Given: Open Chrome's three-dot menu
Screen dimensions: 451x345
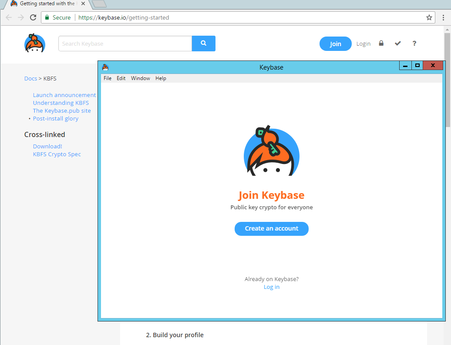Looking at the screenshot, I should click(442, 17).
